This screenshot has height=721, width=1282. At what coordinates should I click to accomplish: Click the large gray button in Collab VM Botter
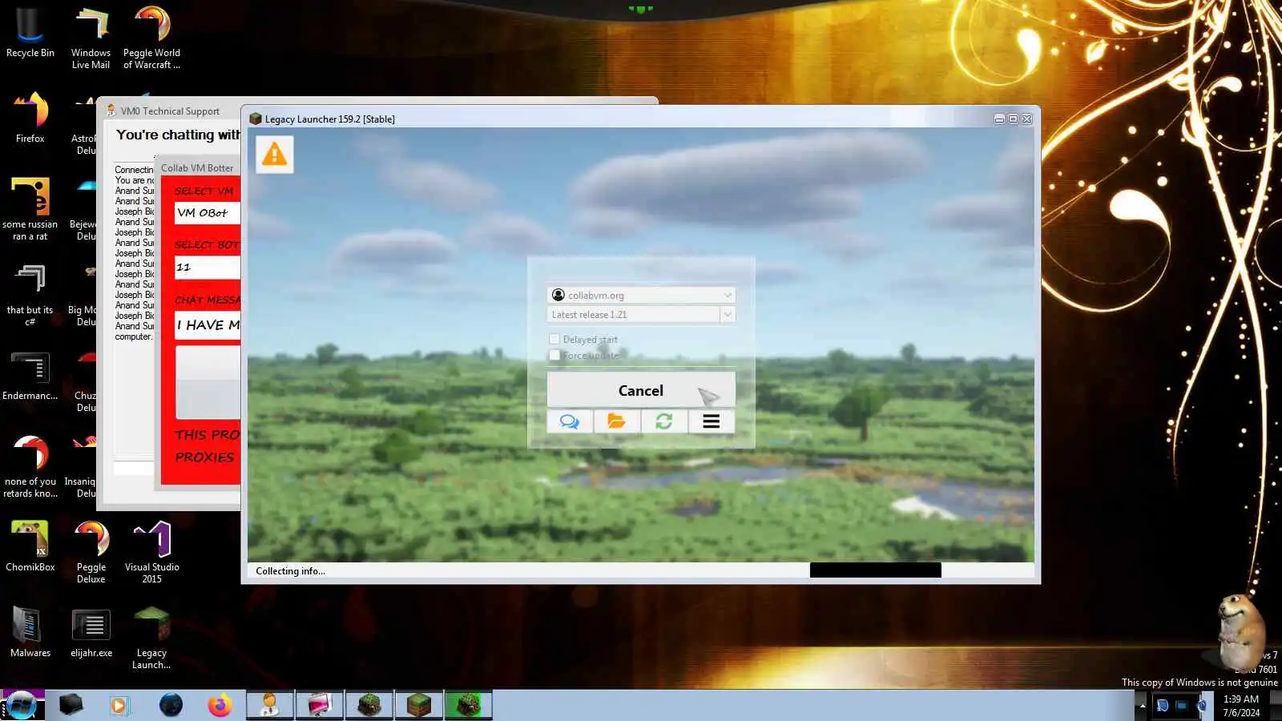208,383
